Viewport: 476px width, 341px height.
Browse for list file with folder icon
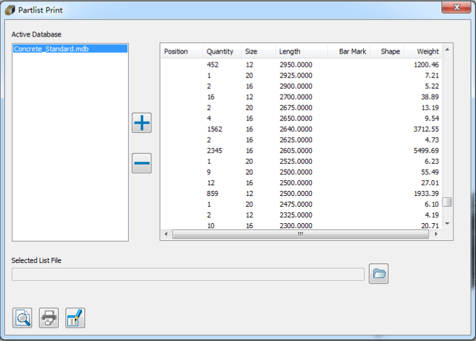pyautogui.click(x=378, y=274)
